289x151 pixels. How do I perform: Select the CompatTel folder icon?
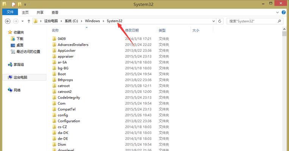pyautogui.click(x=54, y=109)
